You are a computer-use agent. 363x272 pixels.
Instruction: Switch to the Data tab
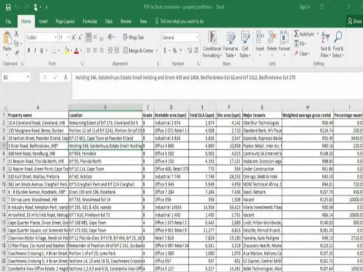pyautogui.click(x=109, y=21)
